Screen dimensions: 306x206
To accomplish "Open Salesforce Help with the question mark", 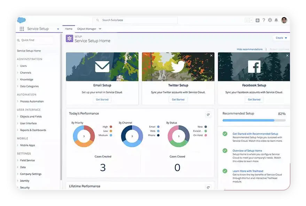I will [x=264, y=20].
